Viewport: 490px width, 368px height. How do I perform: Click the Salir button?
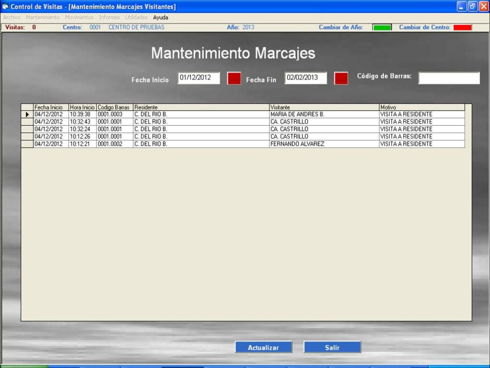point(332,347)
